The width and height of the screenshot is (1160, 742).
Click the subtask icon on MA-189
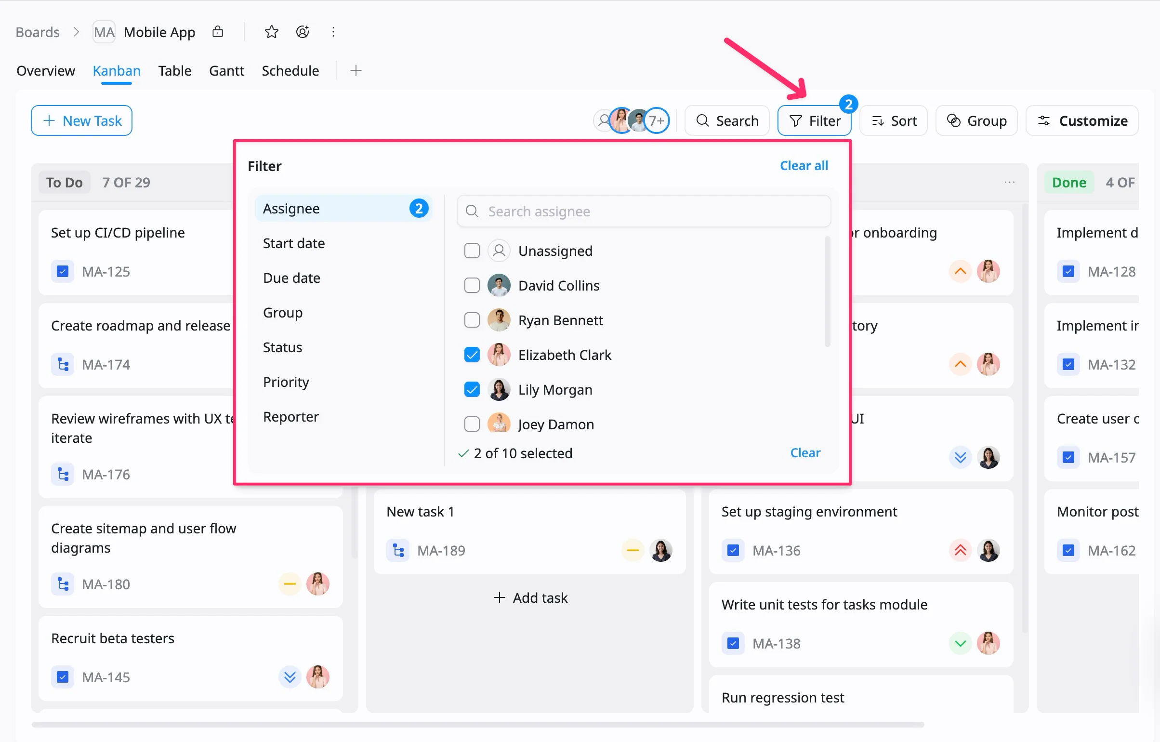click(x=398, y=550)
